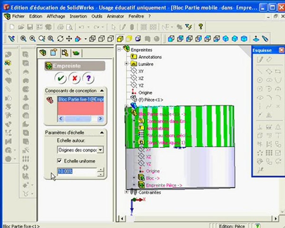
Task: Click the Open file folder icon
Action: tap(21, 27)
